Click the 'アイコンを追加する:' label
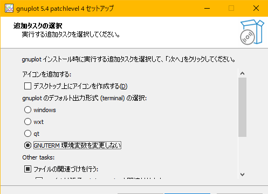268x194 pixels. pos(47,74)
